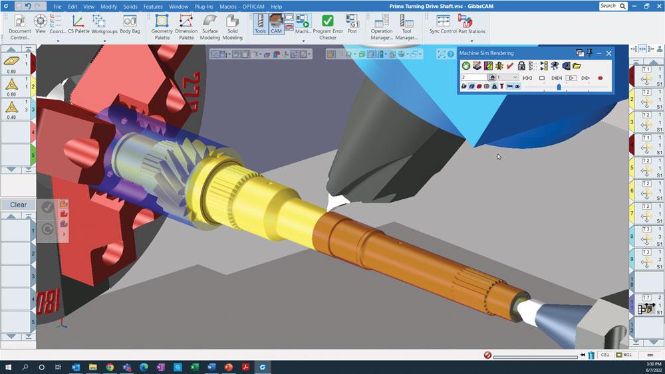Pin the Machine Sim Rendering panel

(x=589, y=53)
